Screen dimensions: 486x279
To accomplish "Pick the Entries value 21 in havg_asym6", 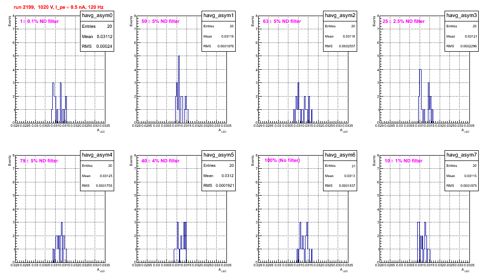I will [354, 166].
